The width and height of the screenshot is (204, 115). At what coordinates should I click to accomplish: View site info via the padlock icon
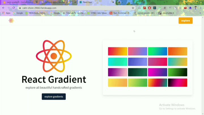tap(20, 8)
